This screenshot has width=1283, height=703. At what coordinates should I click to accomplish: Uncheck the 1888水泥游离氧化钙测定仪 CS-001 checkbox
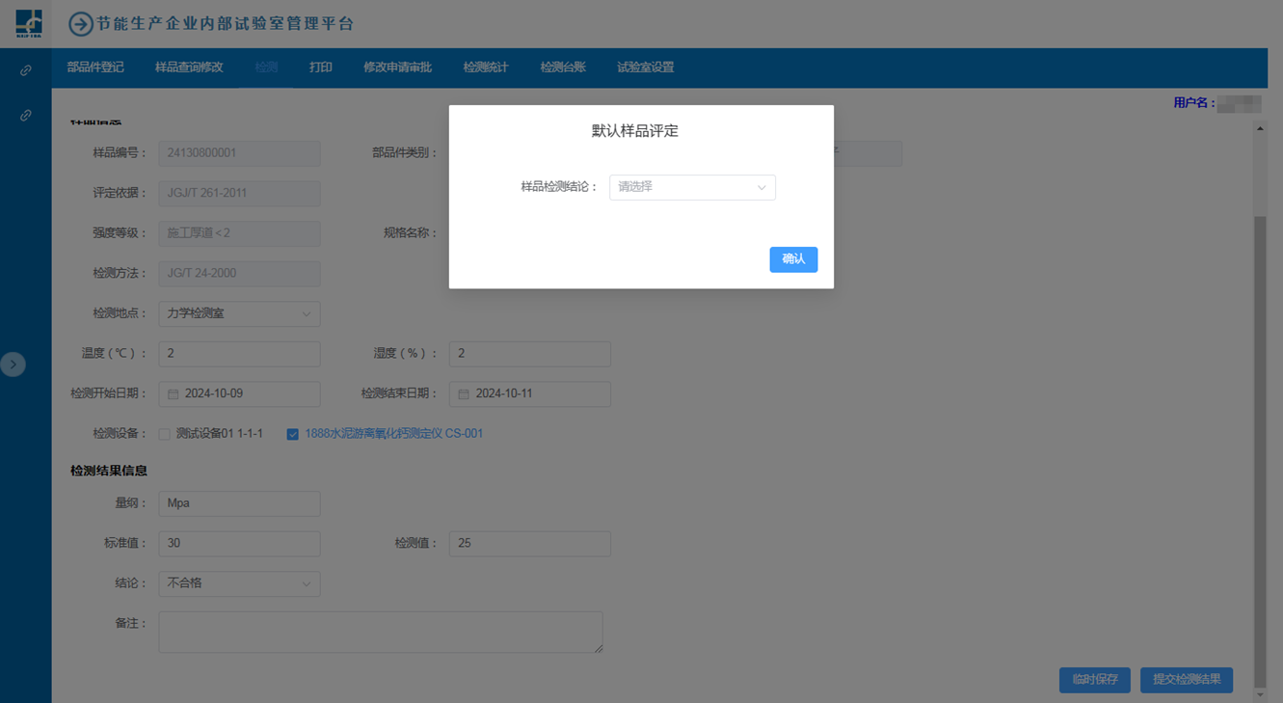coord(292,435)
